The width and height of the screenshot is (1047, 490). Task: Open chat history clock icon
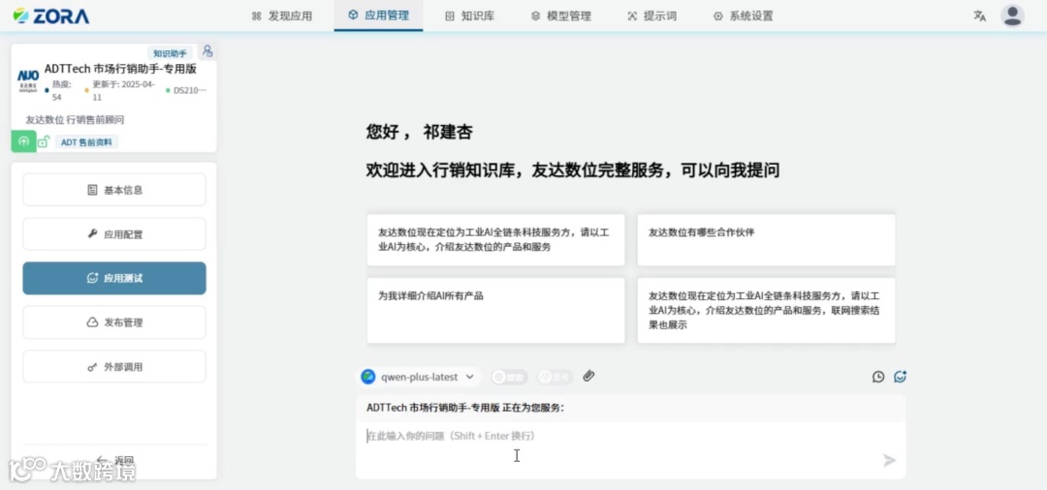coord(878,377)
